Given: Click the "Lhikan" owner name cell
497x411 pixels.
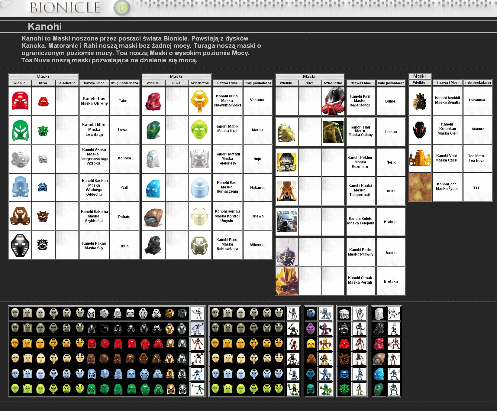Looking at the screenshot, I should 391,132.
